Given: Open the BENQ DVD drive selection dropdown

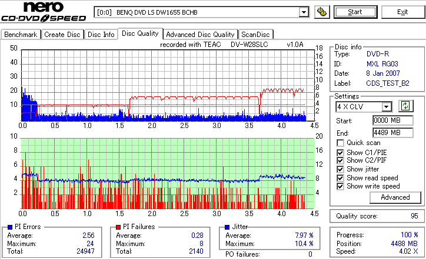Looking at the screenshot, I should coord(304,12).
